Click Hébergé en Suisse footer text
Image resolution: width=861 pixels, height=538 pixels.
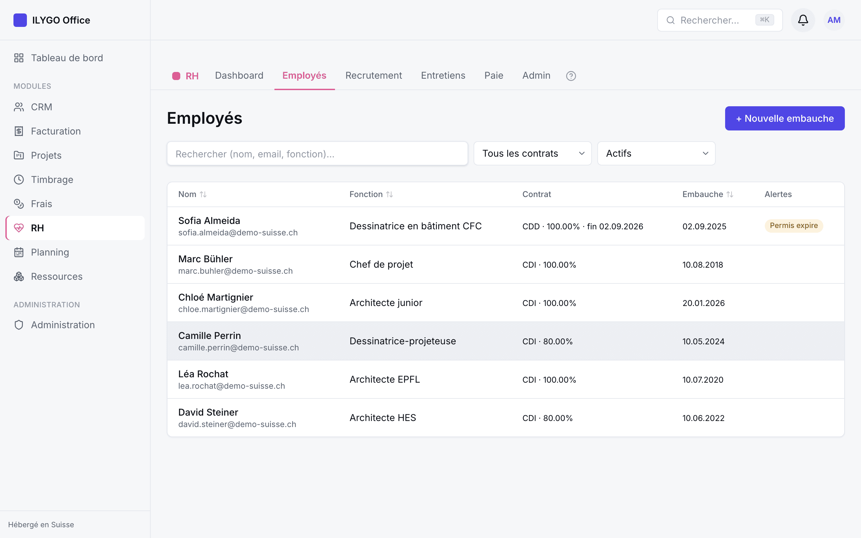pyautogui.click(x=41, y=525)
